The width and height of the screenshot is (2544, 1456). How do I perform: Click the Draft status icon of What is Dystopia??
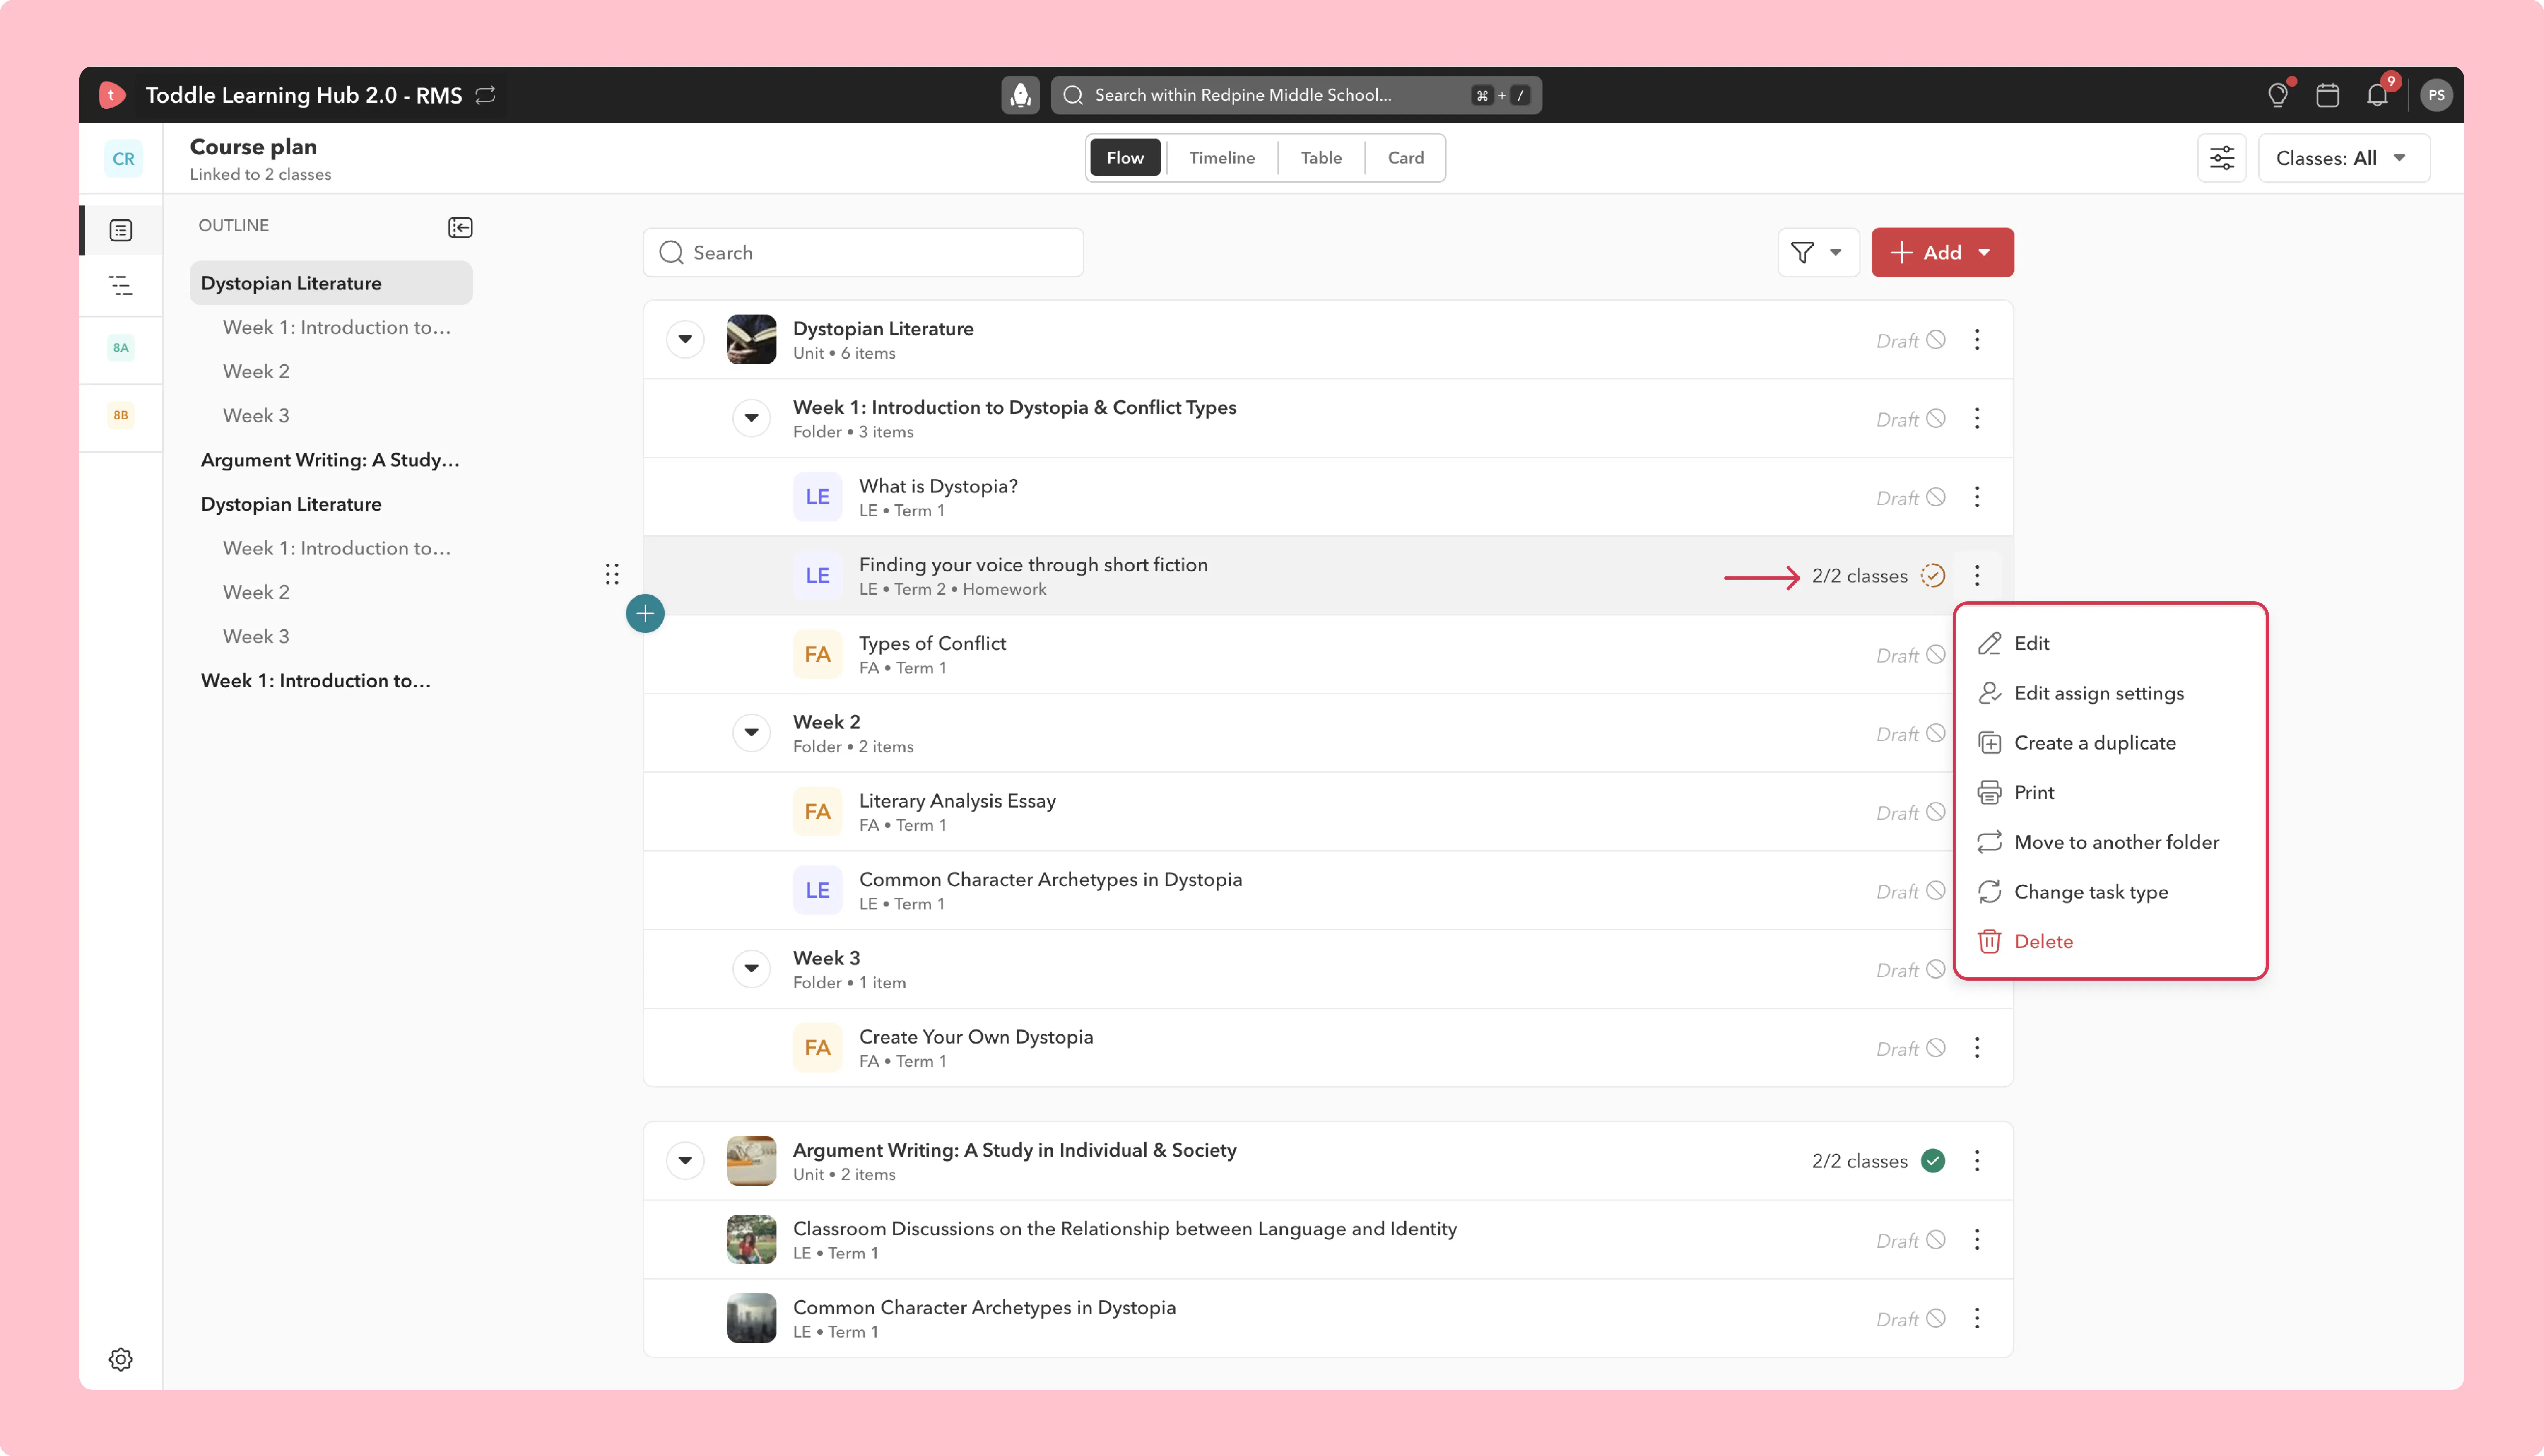click(x=1935, y=497)
